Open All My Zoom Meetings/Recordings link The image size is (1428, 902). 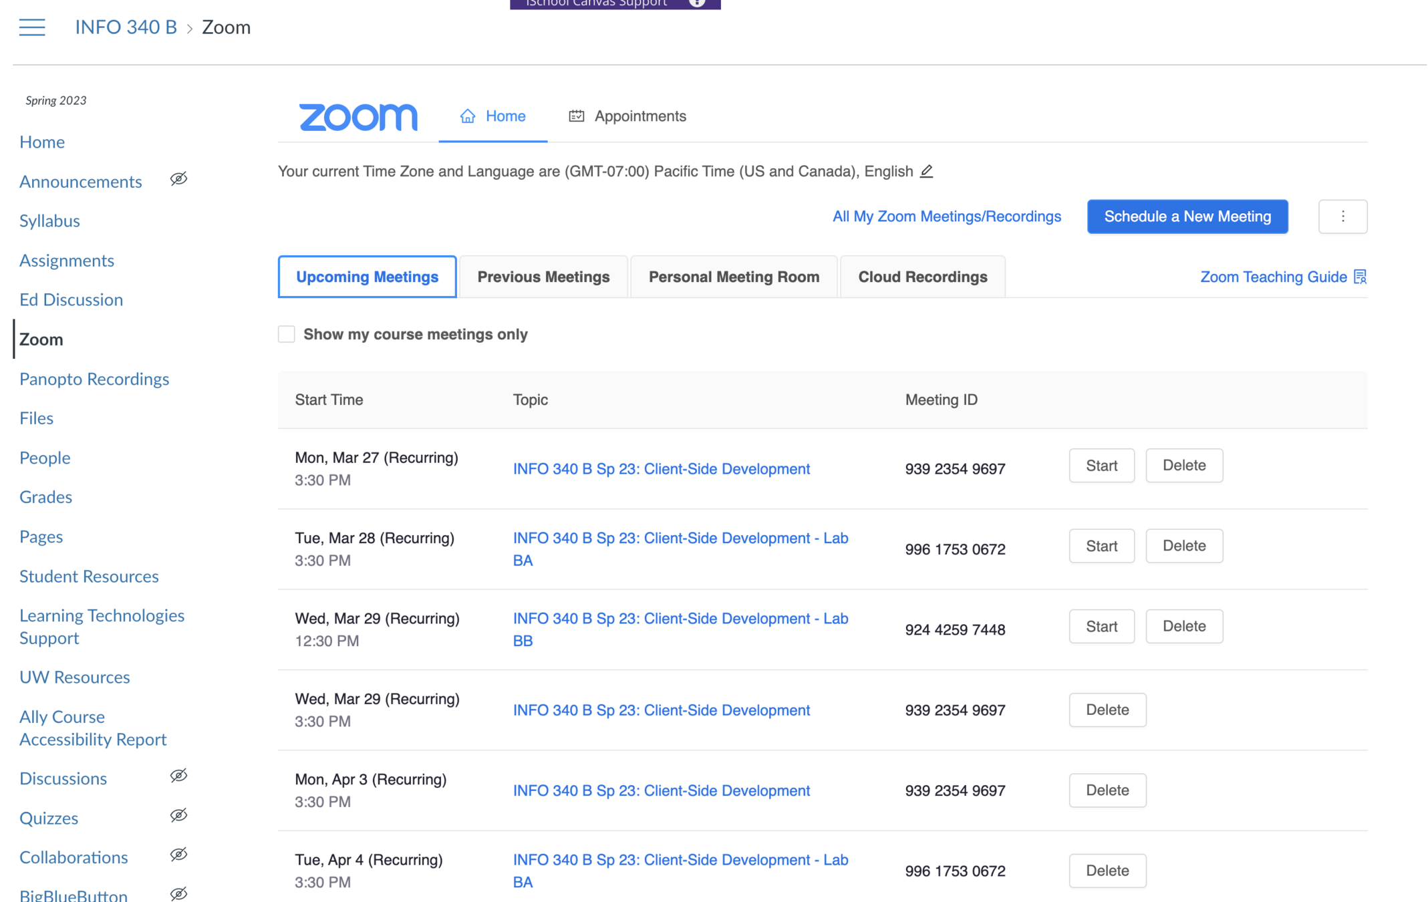point(946,216)
